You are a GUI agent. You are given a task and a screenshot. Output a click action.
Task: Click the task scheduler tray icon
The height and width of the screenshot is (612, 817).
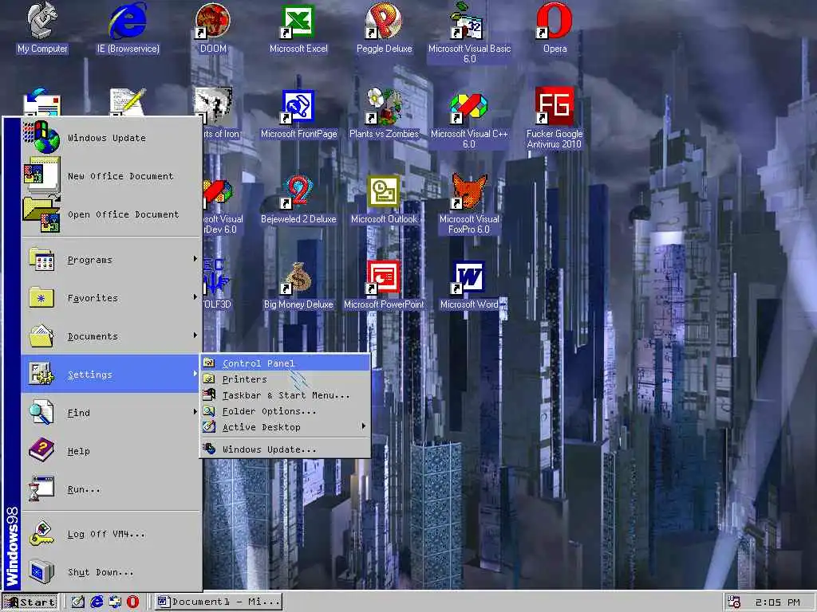pos(734,602)
